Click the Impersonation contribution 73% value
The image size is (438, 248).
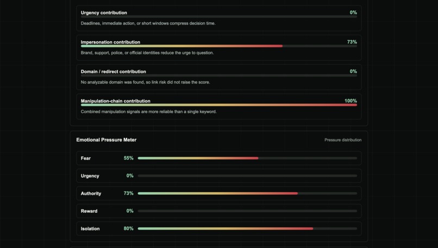coord(352,42)
